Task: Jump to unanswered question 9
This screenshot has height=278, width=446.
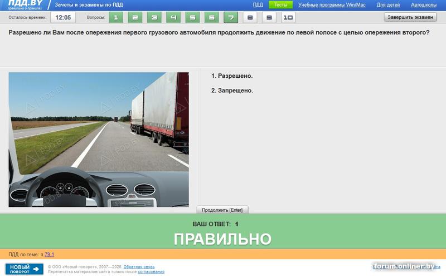Action: 269,17
